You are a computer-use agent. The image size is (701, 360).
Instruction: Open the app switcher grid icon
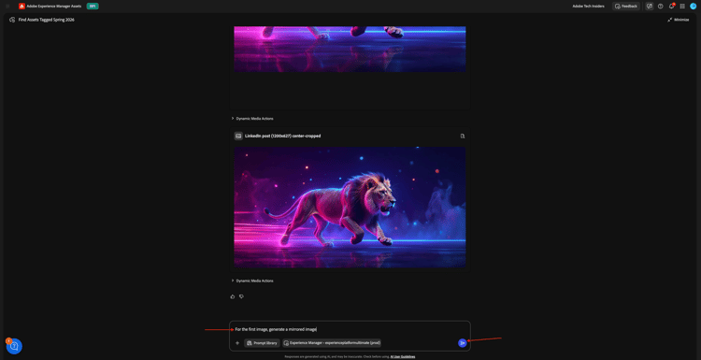pos(682,7)
